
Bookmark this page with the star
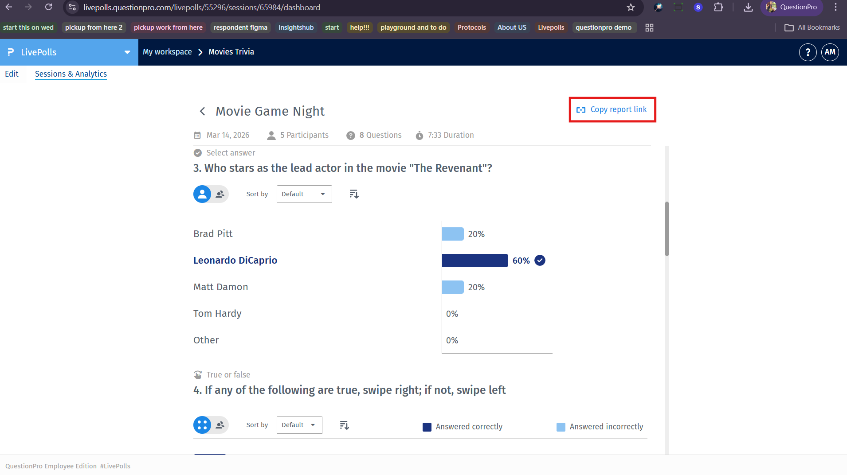pos(630,7)
